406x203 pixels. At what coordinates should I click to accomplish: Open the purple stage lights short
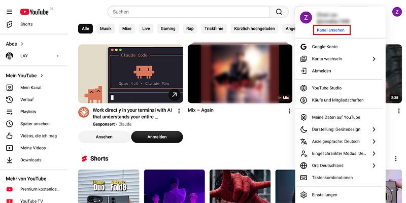click(x=174, y=186)
